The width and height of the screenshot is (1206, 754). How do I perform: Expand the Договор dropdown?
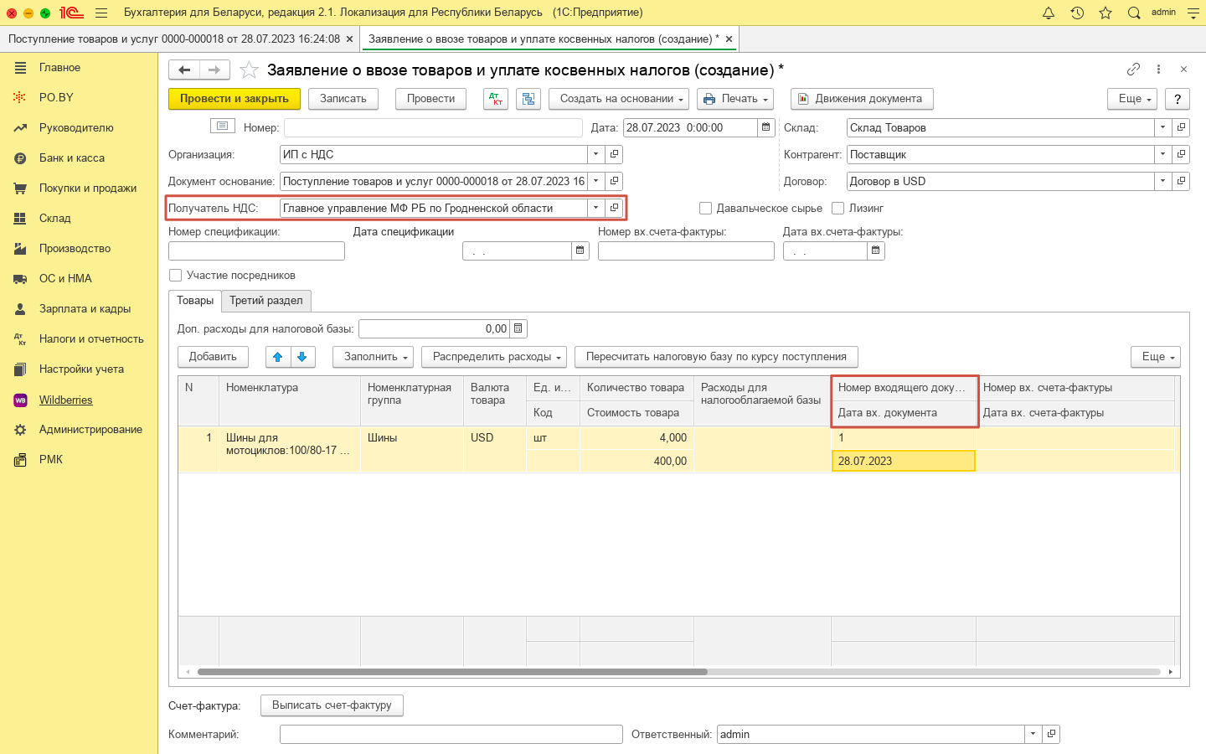point(1162,181)
